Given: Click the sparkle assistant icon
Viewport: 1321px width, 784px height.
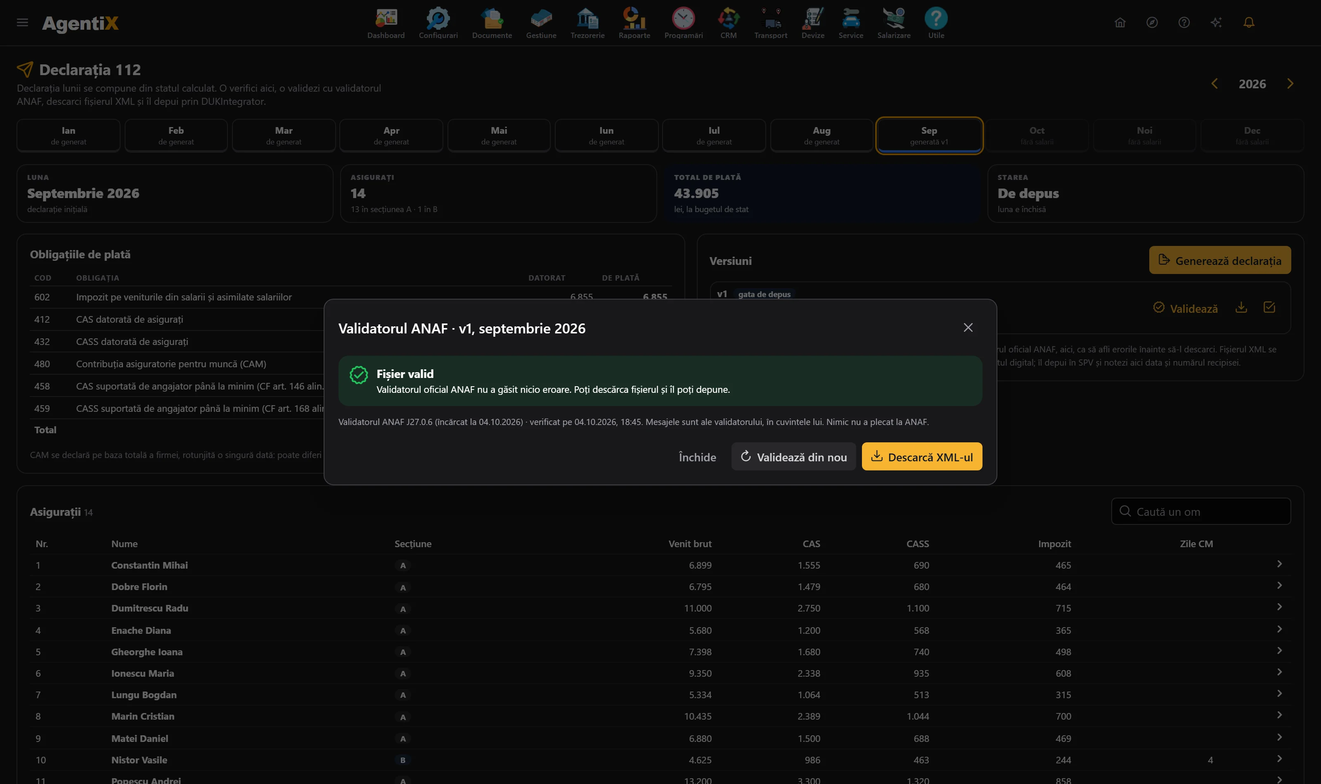Looking at the screenshot, I should (x=1216, y=22).
